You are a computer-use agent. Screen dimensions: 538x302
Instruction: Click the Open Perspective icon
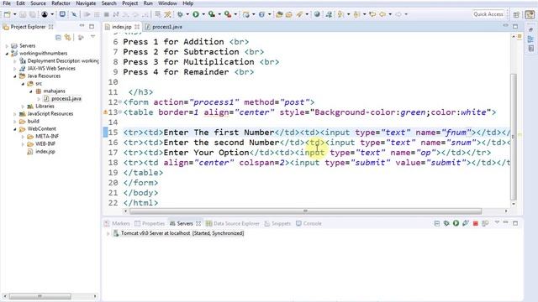[516, 14]
